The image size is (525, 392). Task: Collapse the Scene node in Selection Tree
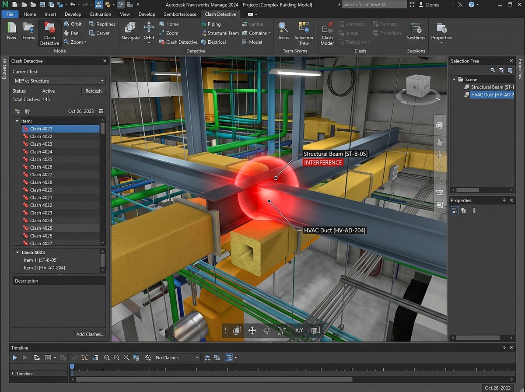pyautogui.click(x=454, y=79)
